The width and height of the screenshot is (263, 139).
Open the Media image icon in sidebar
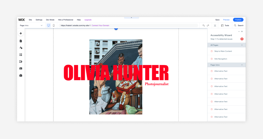pyautogui.click(x=21, y=68)
